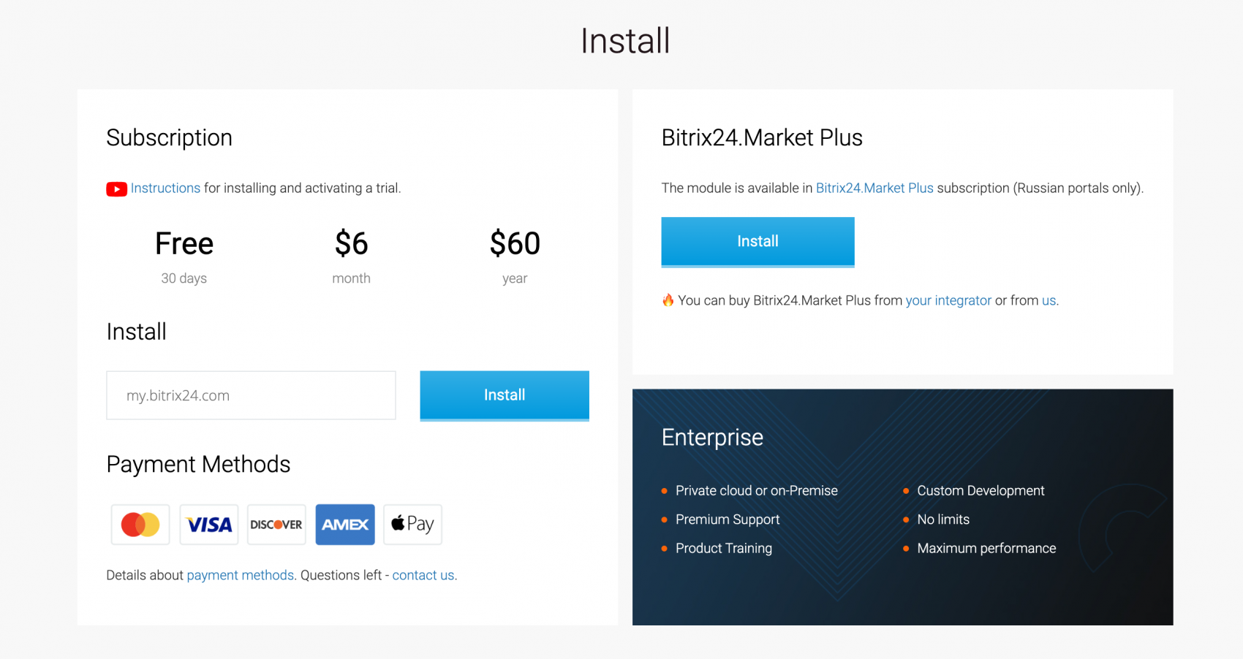Click the 'us' purchase link

point(1049,300)
